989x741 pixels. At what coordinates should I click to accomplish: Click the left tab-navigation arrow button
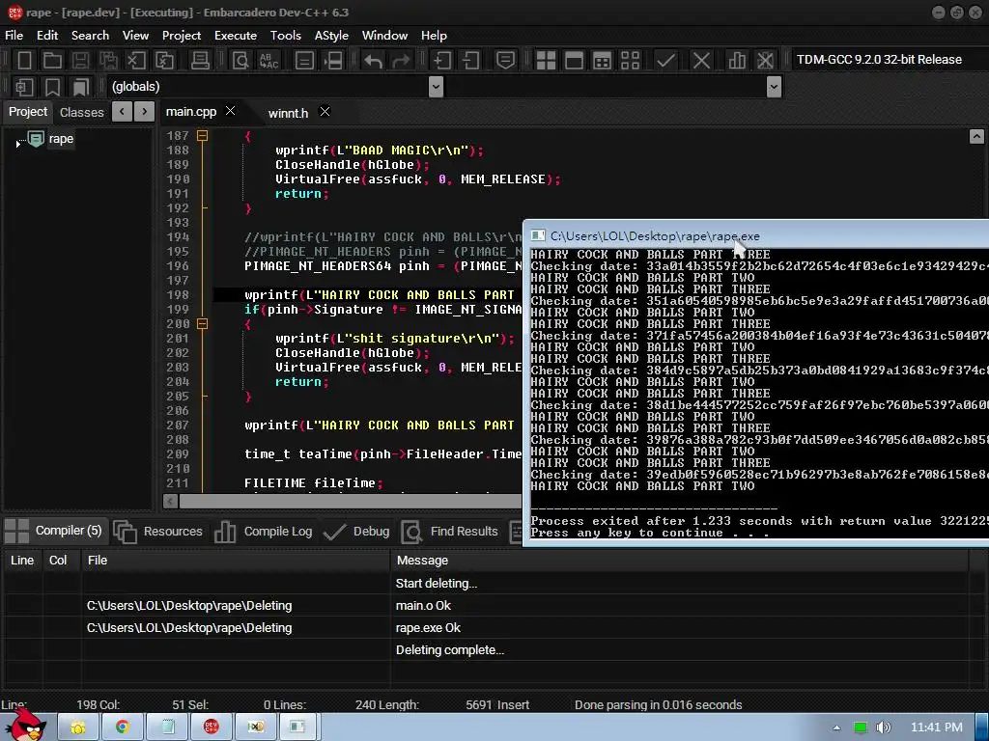tap(122, 112)
